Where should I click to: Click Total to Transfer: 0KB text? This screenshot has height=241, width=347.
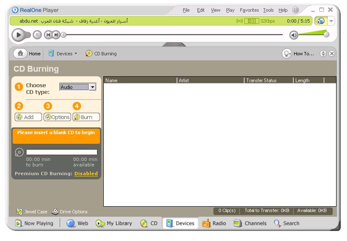(x=267, y=210)
